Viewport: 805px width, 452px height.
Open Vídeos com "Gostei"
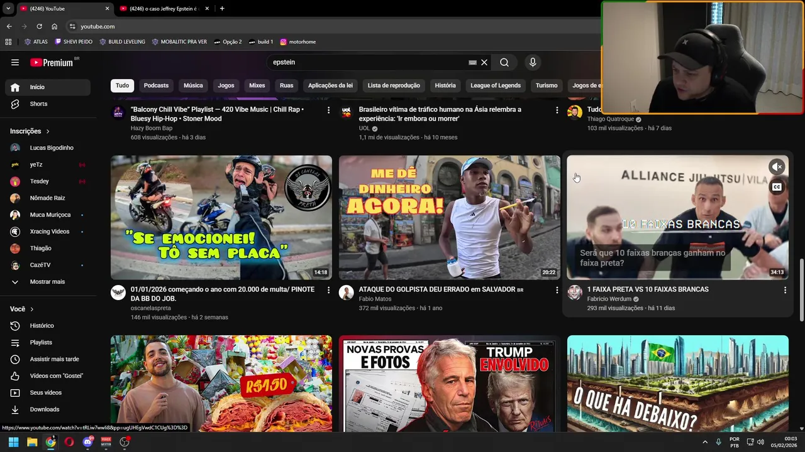coord(48,375)
